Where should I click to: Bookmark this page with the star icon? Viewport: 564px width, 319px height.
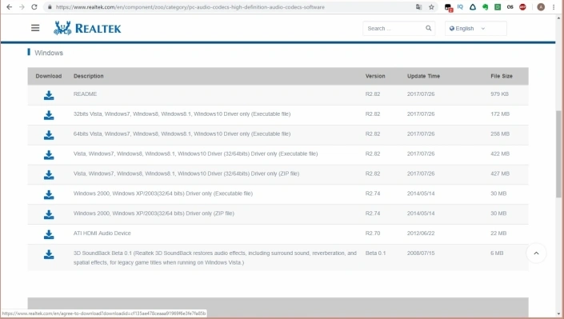tap(431, 7)
